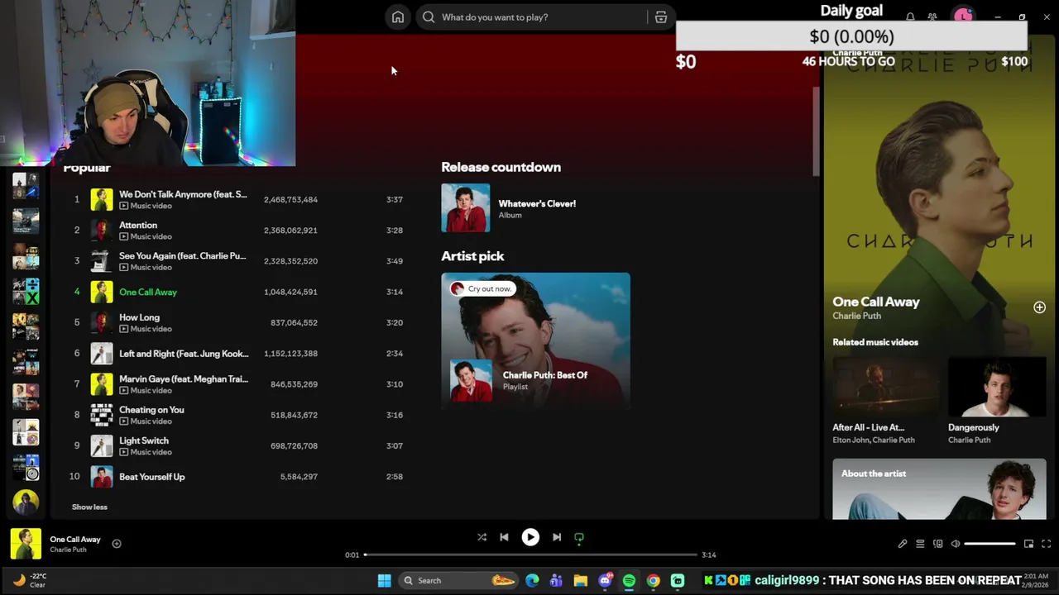Open the 'Dangerously' related music video
Image resolution: width=1059 pixels, height=595 pixels.
click(x=997, y=402)
